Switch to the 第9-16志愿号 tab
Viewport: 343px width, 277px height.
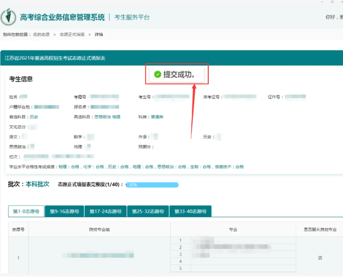click(x=64, y=211)
